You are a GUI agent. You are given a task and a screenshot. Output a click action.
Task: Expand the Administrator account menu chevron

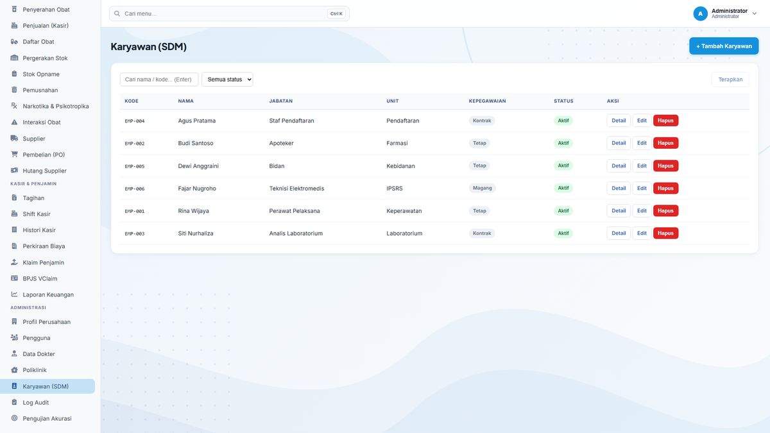[x=754, y=13]
